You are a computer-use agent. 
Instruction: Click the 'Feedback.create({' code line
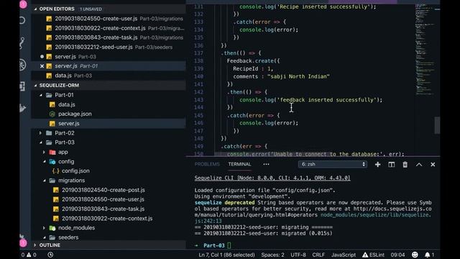(253, 60)
